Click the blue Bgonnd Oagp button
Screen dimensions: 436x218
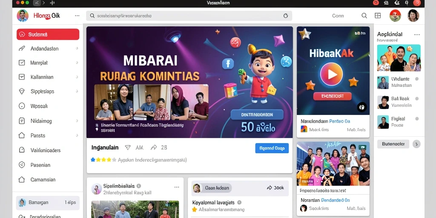[272, 148]
